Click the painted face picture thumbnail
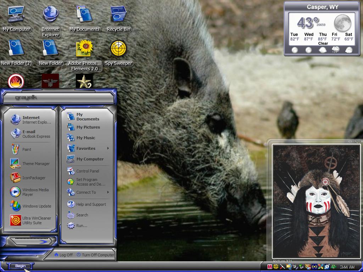This screenshot has height=272, width=363. tap(316, 201)
